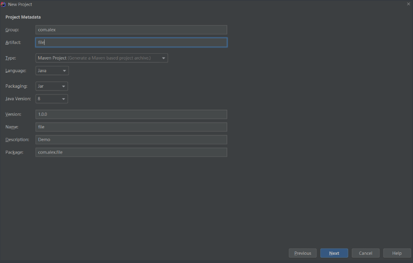Click the Group input field
Screen dimensions: 413x263
tap(131, 30)
